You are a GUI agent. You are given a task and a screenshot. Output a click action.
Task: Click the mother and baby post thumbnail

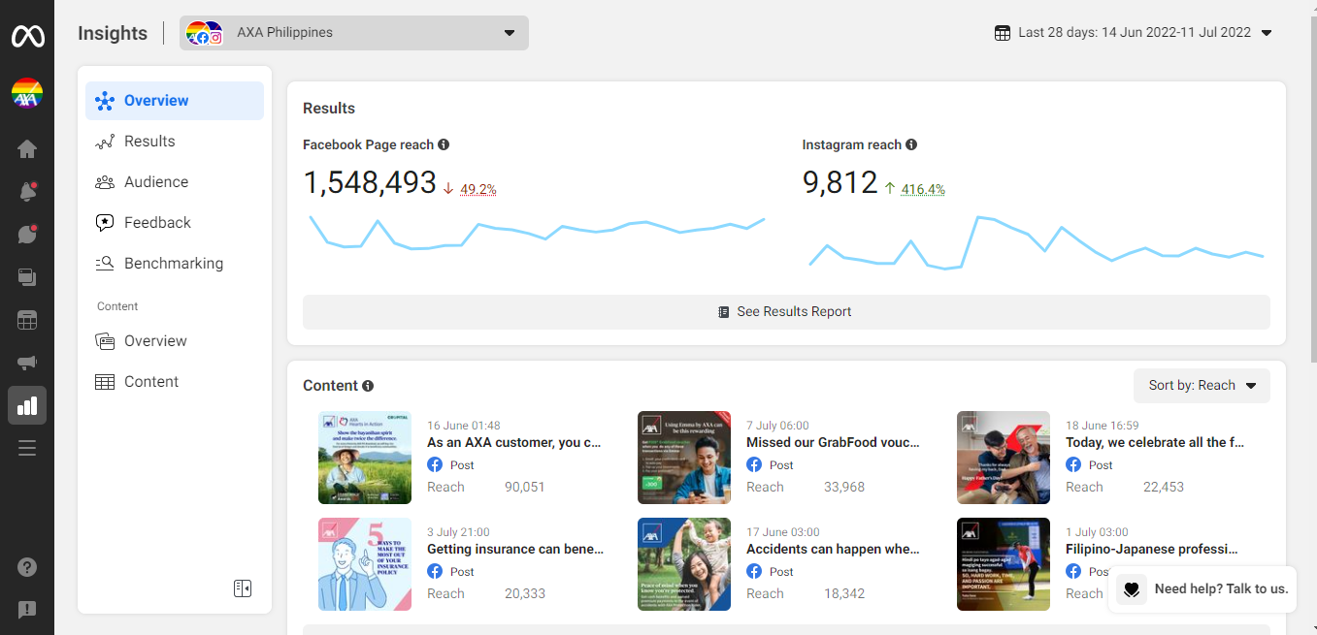pyautogui.click(x=684, y=564)
